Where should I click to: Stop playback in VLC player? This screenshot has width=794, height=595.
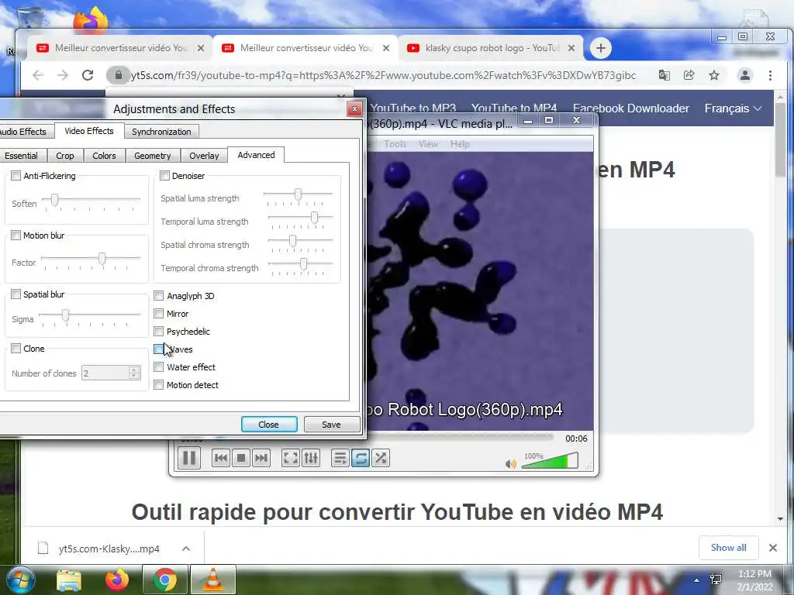coord(241,459)
